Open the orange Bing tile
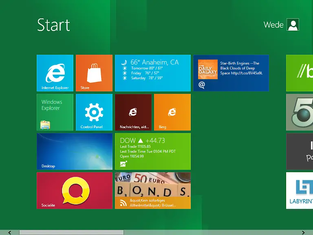Screen dimensions: 313x235 pyautogui.click(x=172, y=112)
